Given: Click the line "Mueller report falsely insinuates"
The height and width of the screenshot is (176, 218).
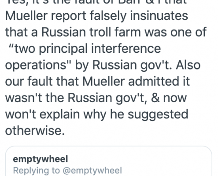Looking at the screenshot, I should (96, 16).
